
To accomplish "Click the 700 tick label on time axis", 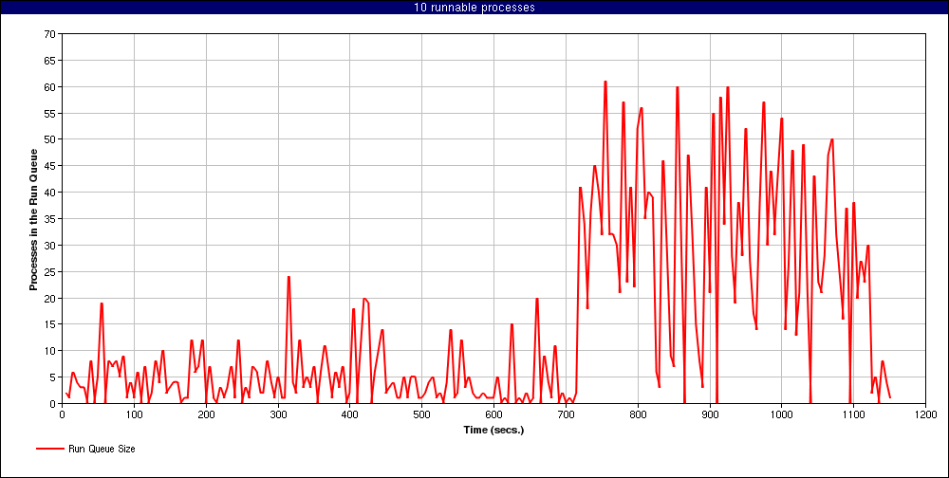I will coord(566,414).
